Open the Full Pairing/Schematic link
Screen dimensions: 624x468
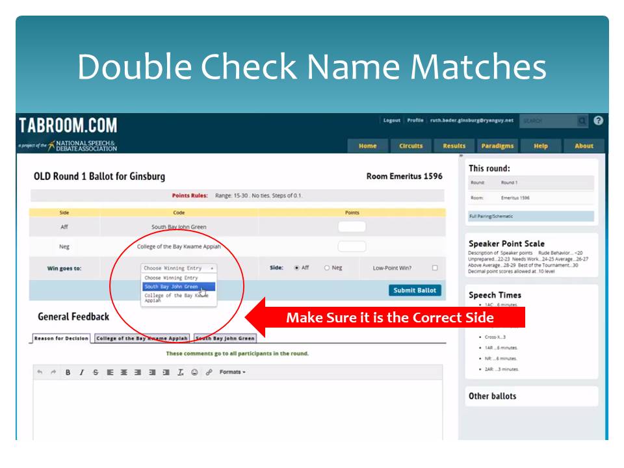pyautogui.click(x=491, y=216)
